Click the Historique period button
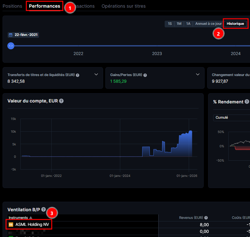250x237 pixels. point(235,24)
